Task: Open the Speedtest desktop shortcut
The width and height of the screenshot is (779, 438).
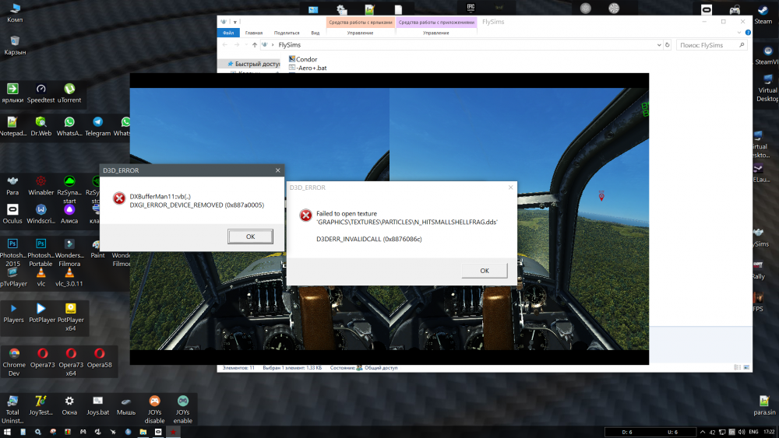Action: tap(41, 93)
